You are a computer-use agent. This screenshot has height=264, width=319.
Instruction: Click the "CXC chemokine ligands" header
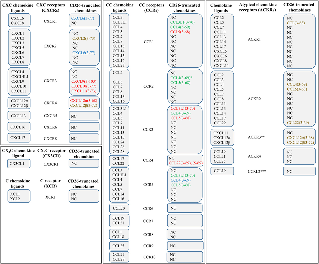18,8
